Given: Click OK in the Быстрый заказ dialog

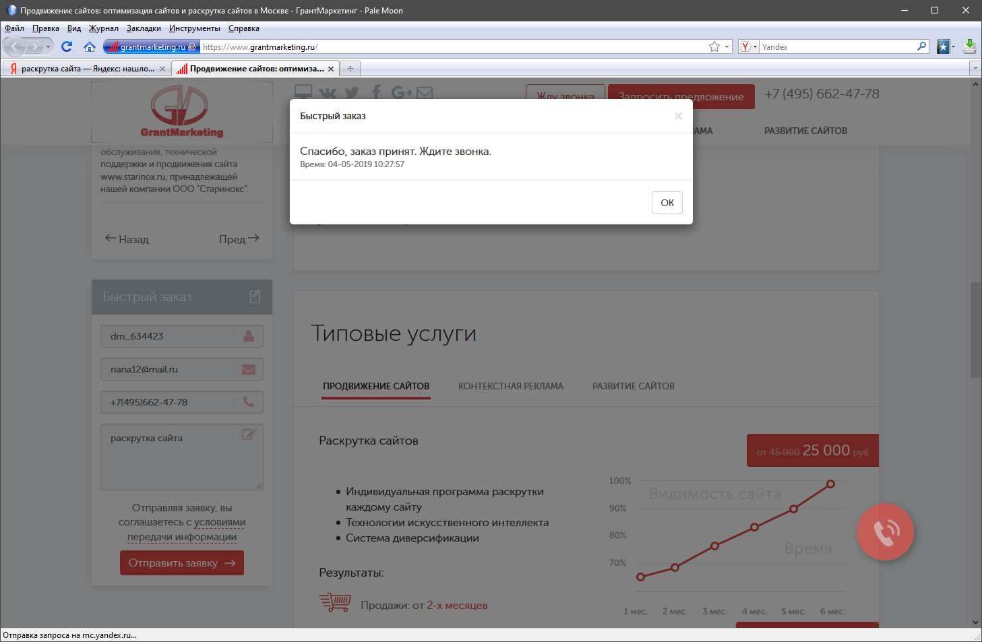Looking at the screenshot, I should point(667,203).
